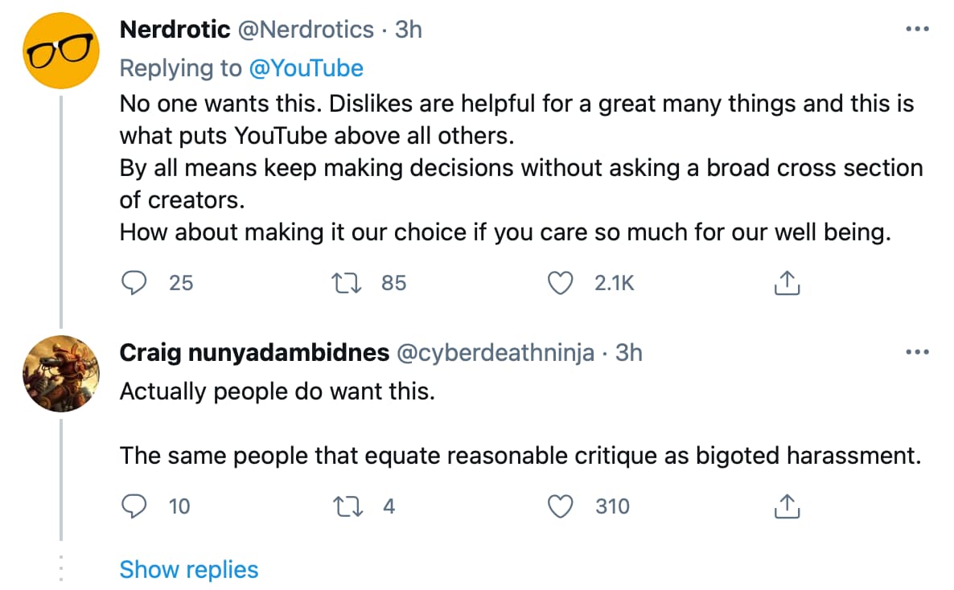Visit the @Nerdrotics handle
This screenshot has height=590, width=954.
click(x=306, y=29)
